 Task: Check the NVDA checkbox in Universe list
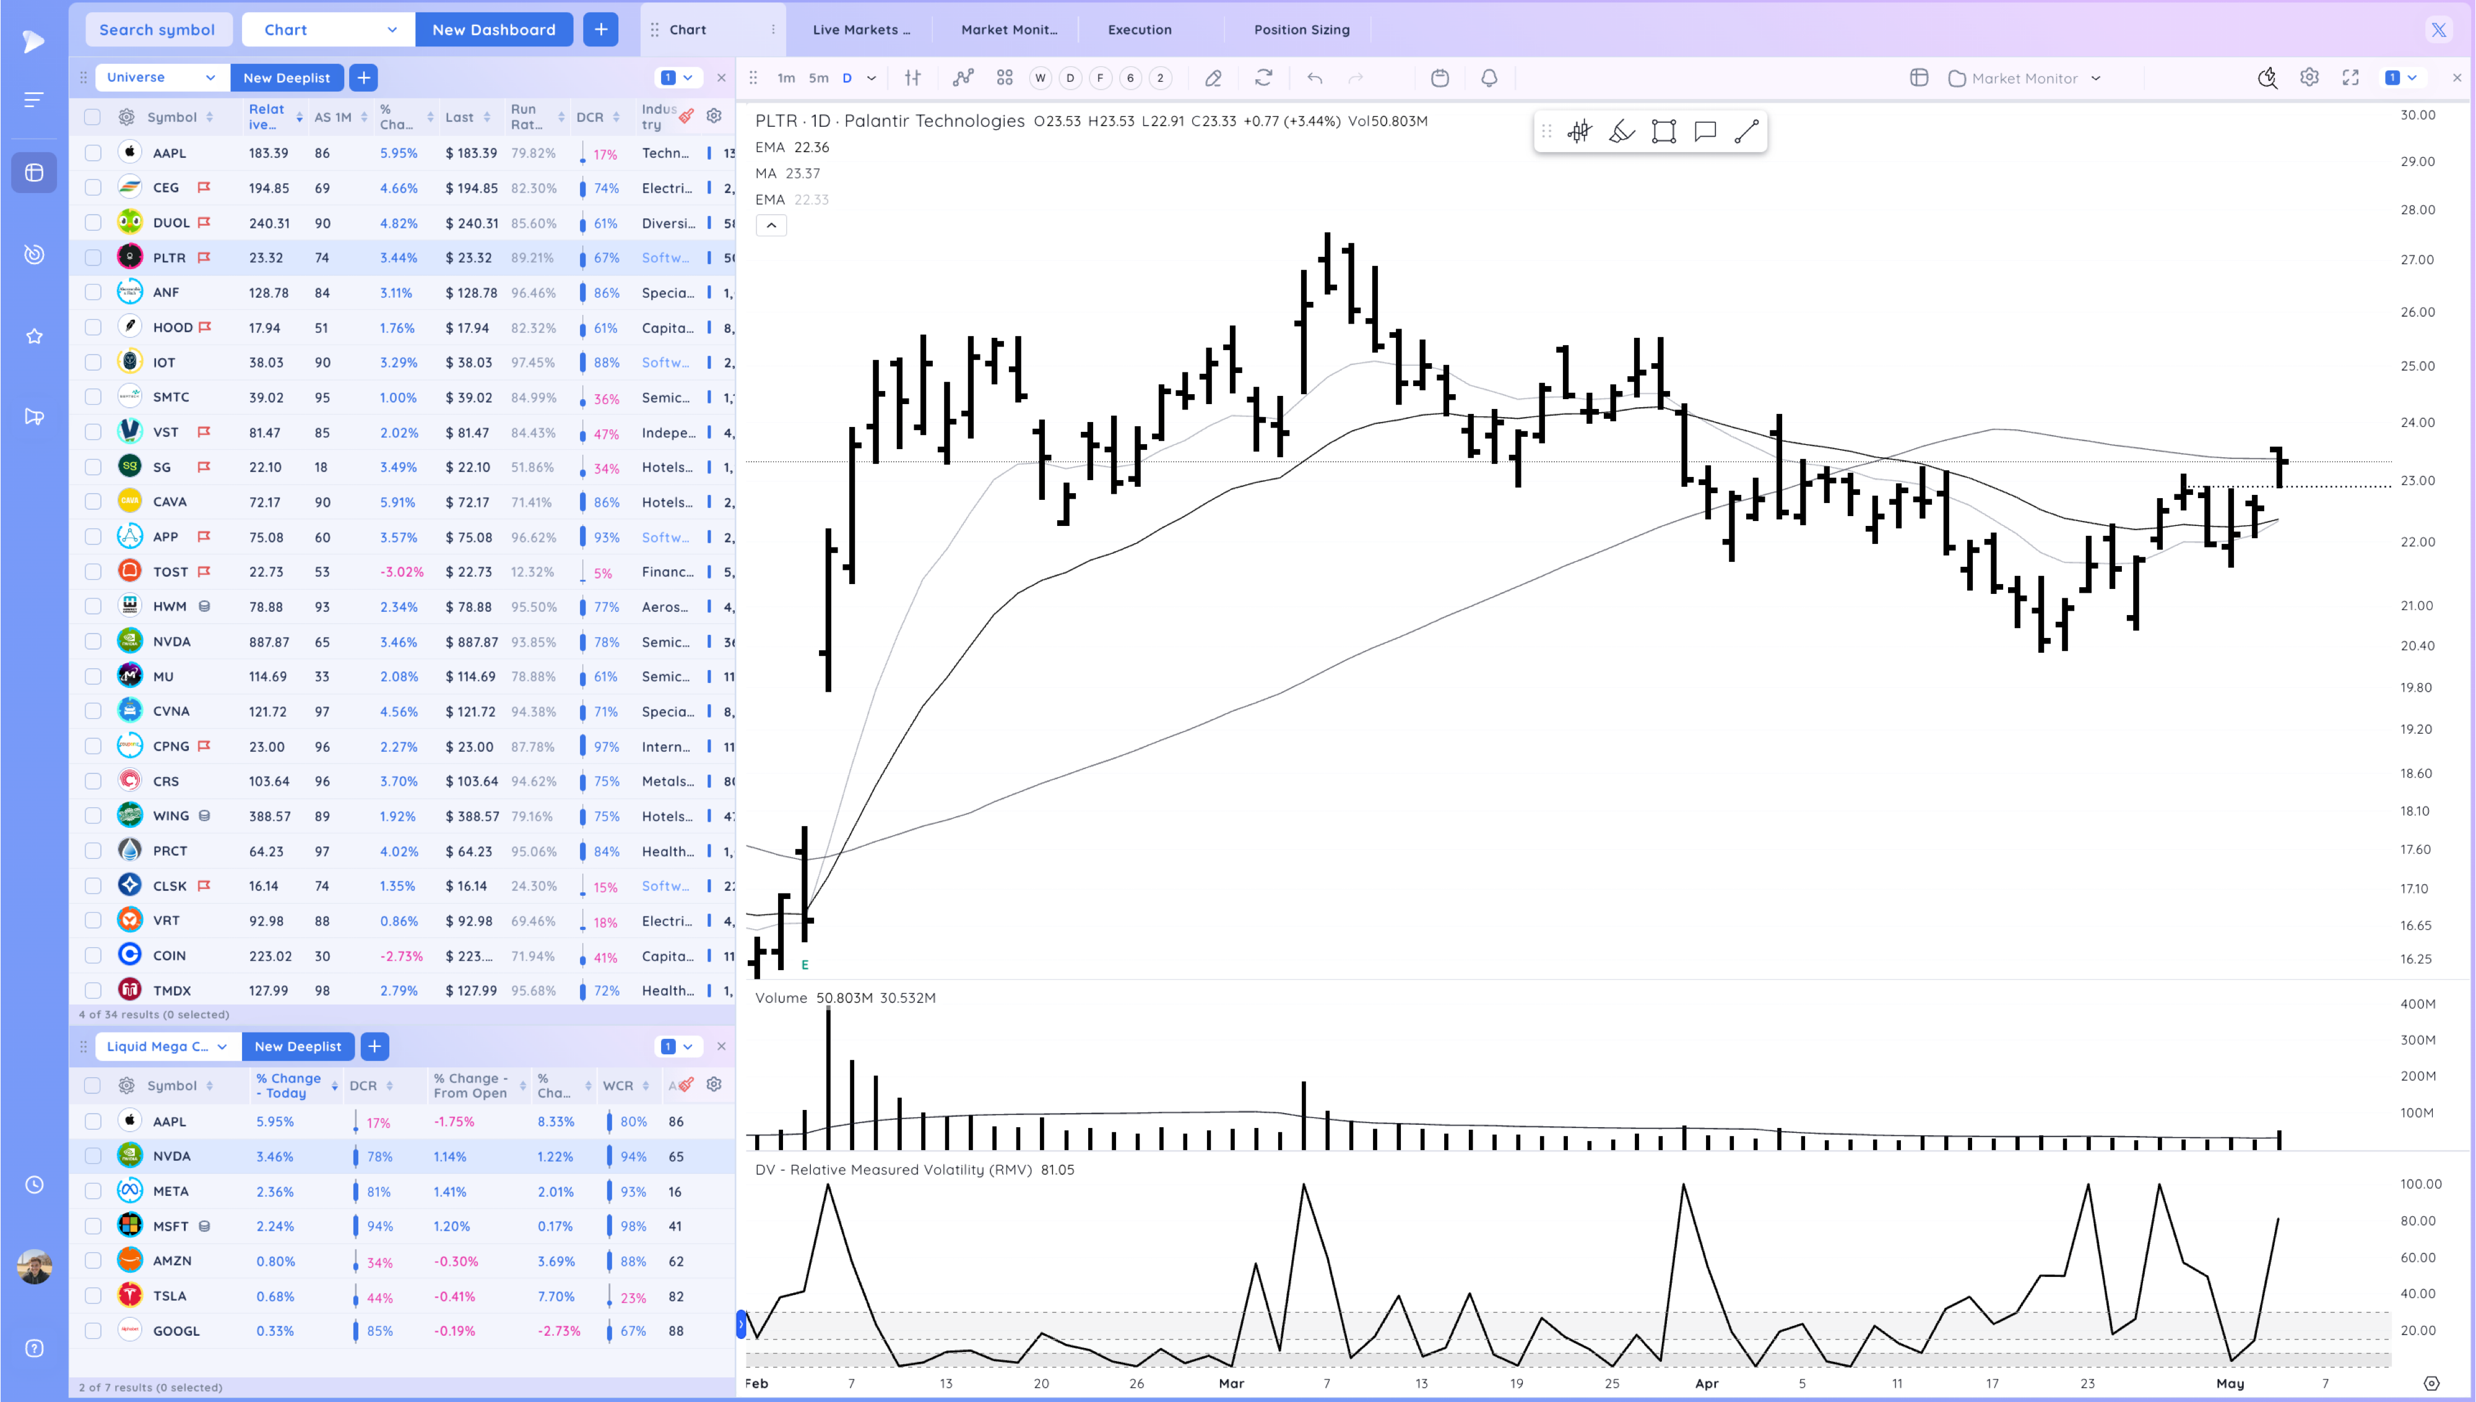click(92, 642)
